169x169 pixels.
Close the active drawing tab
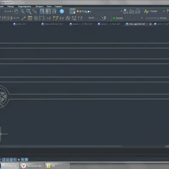pyautogui.click(x=150, y=24)
